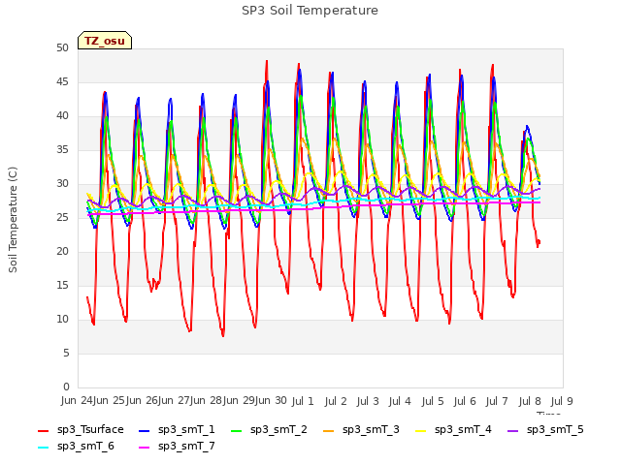Screen dimensions: 621x465
Task: Click the cyan sp3_smT_6 legend swatch
Action: pos(43,448)
